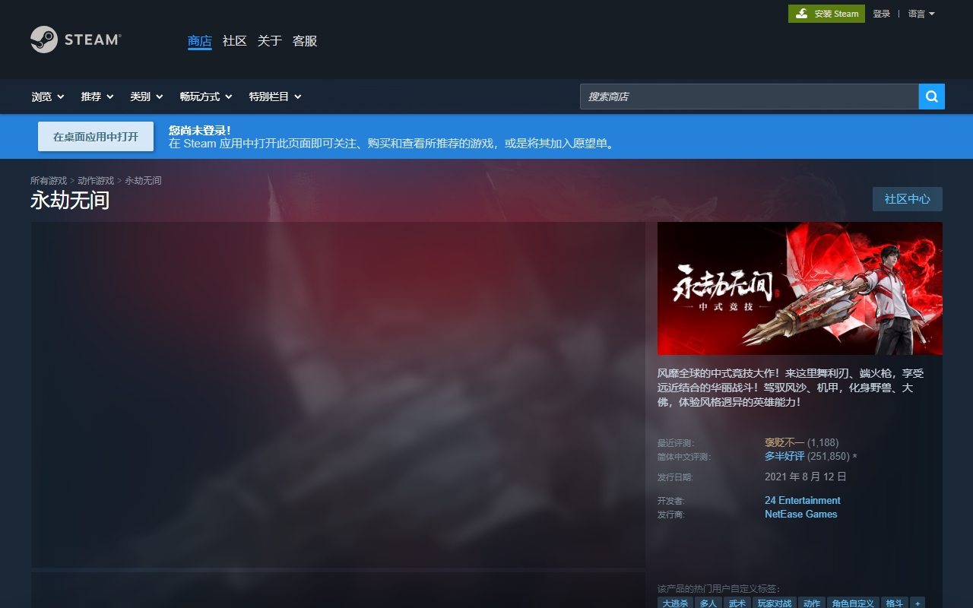Open the 登录 link
The height and width of the screenshot is (608, 973).
pyautogui.click(x=881, y=14)
